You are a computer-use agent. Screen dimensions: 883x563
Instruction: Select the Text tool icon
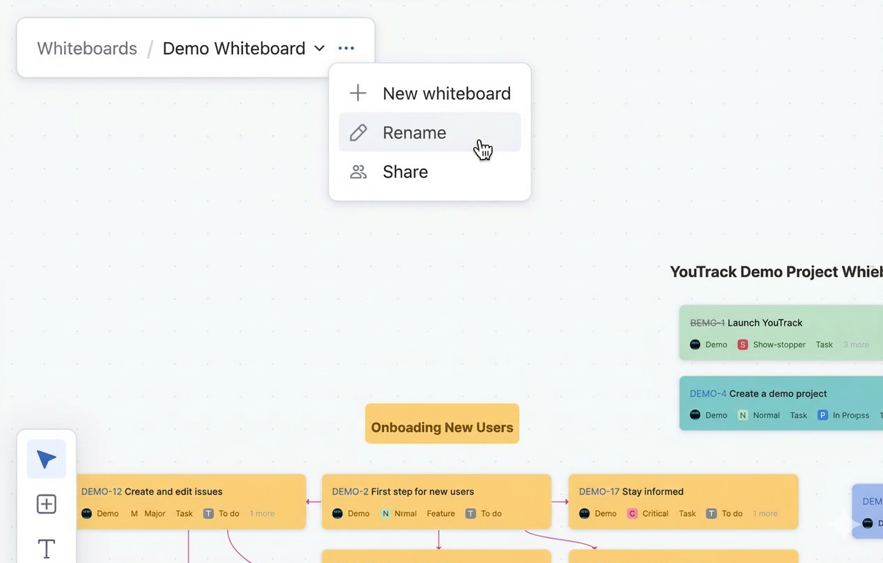click(x=46, y=548)
